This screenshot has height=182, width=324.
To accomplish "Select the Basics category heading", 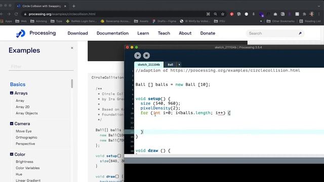I will click(x=18, y=84).
